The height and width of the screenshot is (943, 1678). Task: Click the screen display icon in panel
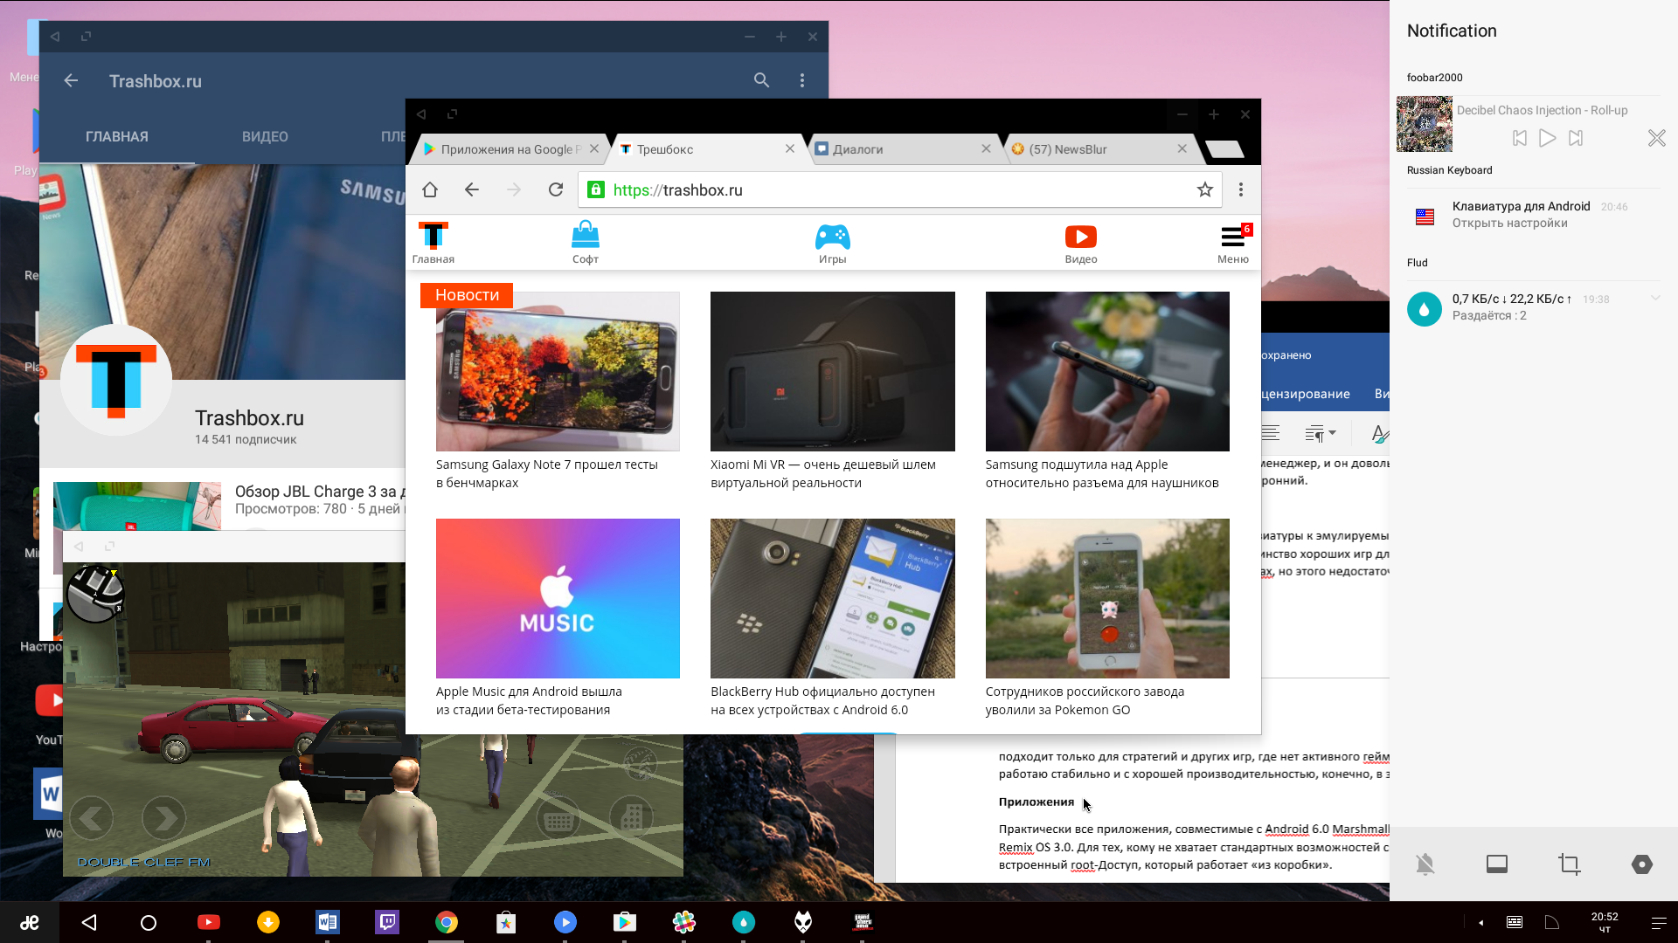[1497, 864]
